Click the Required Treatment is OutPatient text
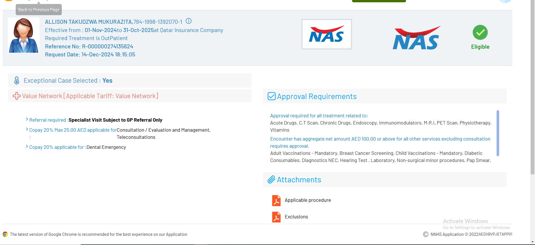Image resolution: width=535 pixels, height=245 pixels. click(x=86, y=38)
